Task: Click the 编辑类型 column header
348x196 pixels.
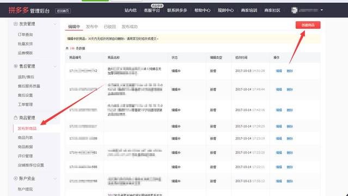Action: 216,58
